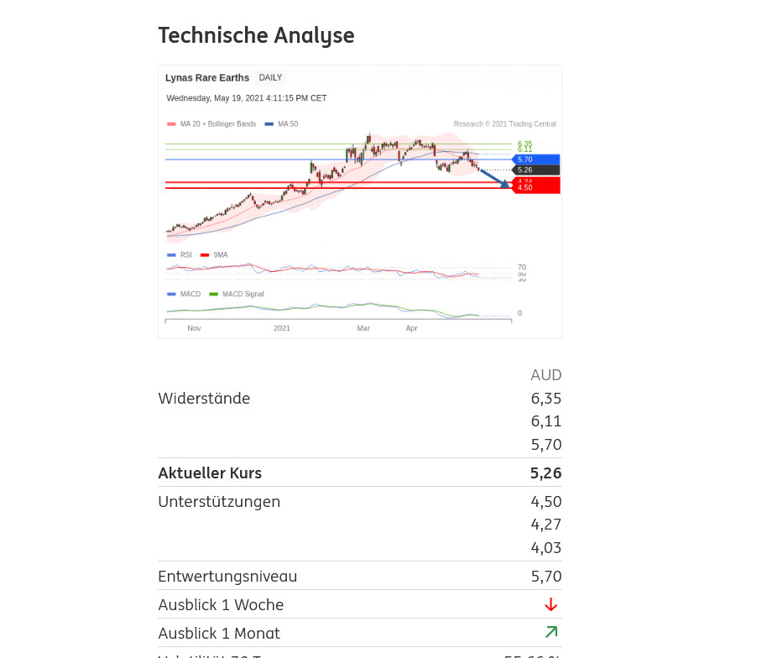
Task: Click the MA 50 legend marker
Action: (x=269, y=124)
